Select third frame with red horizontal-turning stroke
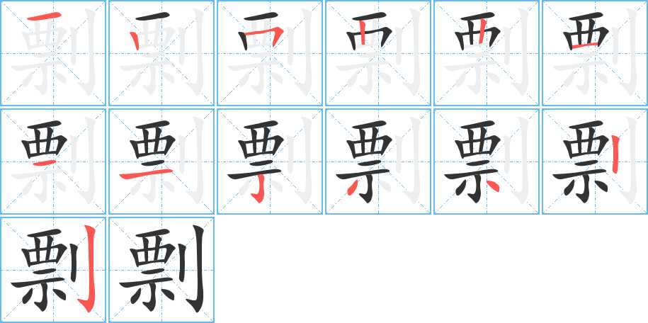 [x=270, y=53]
